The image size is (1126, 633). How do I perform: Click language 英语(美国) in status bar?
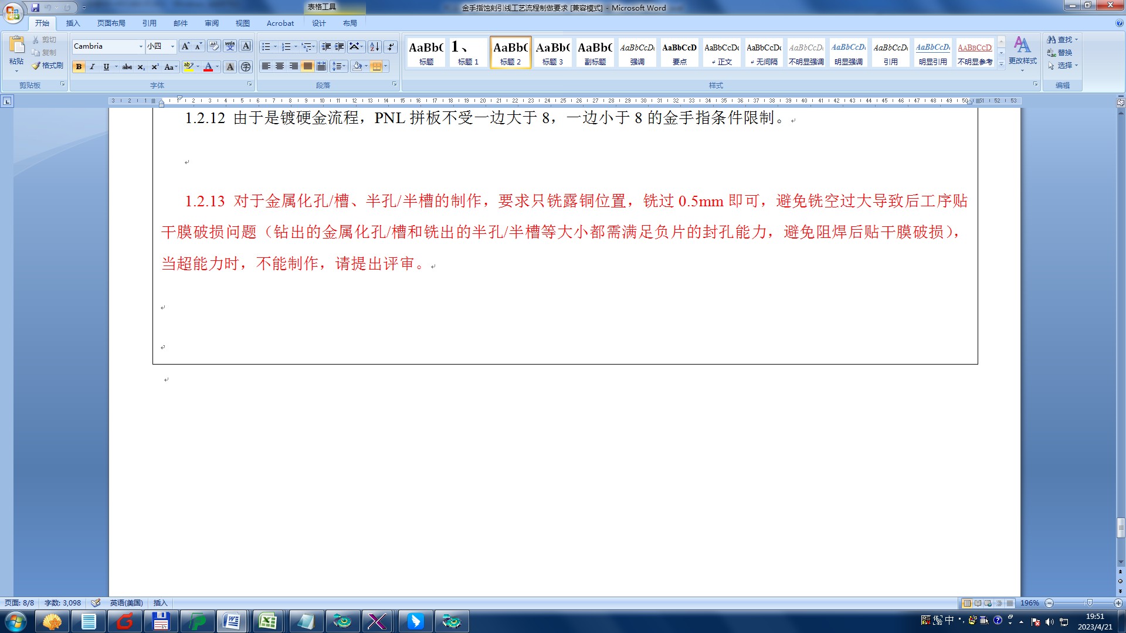(127, 603)
